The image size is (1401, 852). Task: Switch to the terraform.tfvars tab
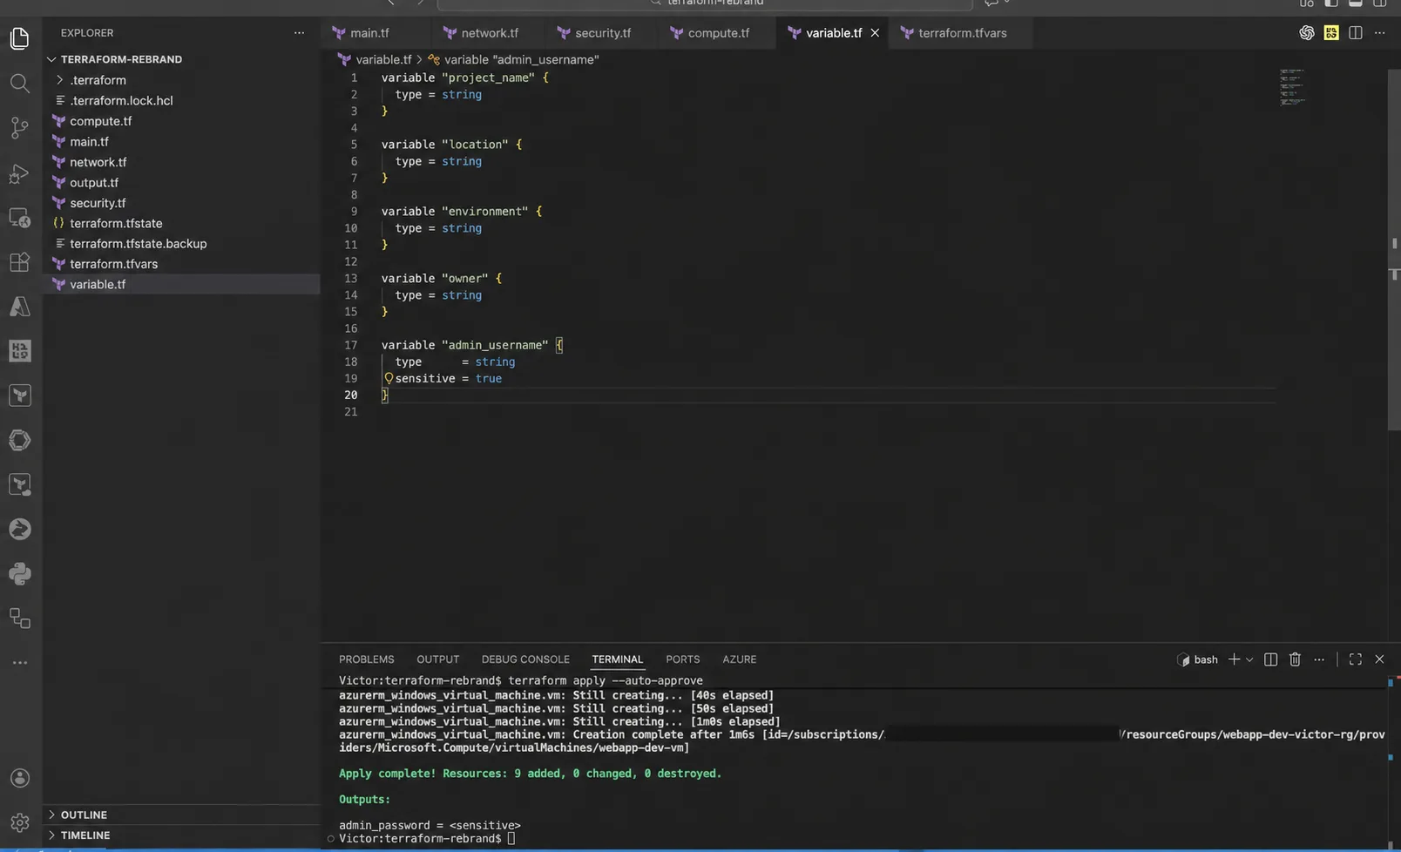point(962,33)
